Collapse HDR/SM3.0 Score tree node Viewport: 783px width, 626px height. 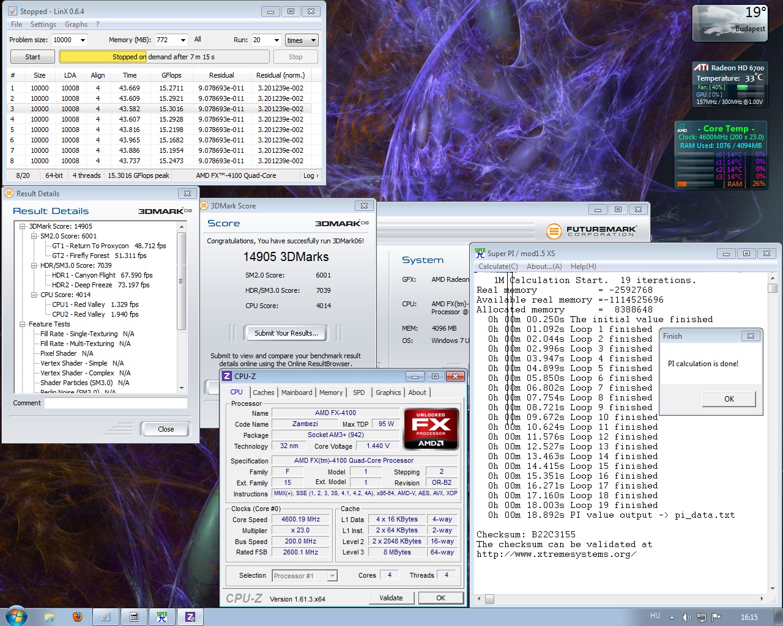(34, 265)
